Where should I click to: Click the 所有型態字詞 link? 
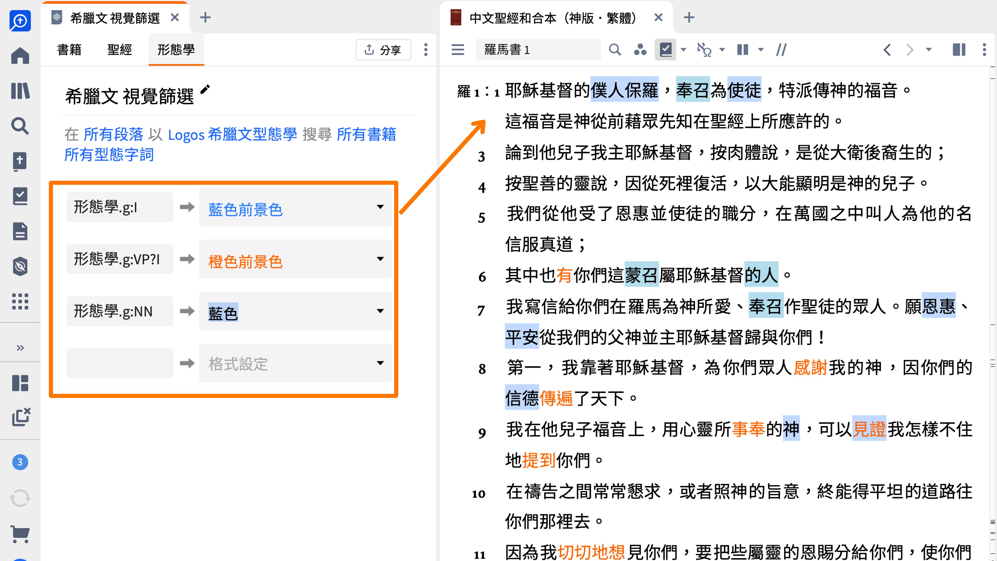coord(109,155)
